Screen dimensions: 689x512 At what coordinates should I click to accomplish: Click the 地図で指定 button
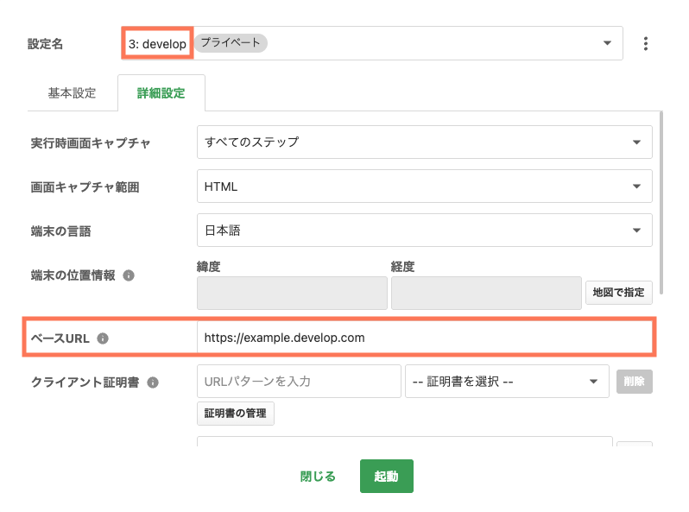point(618,293)
